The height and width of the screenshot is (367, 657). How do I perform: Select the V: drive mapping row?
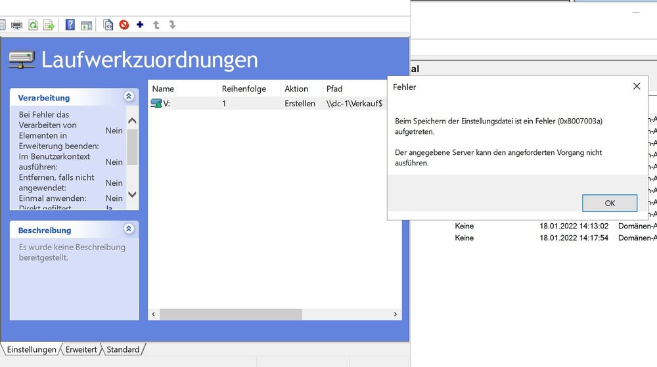point(184,104)
